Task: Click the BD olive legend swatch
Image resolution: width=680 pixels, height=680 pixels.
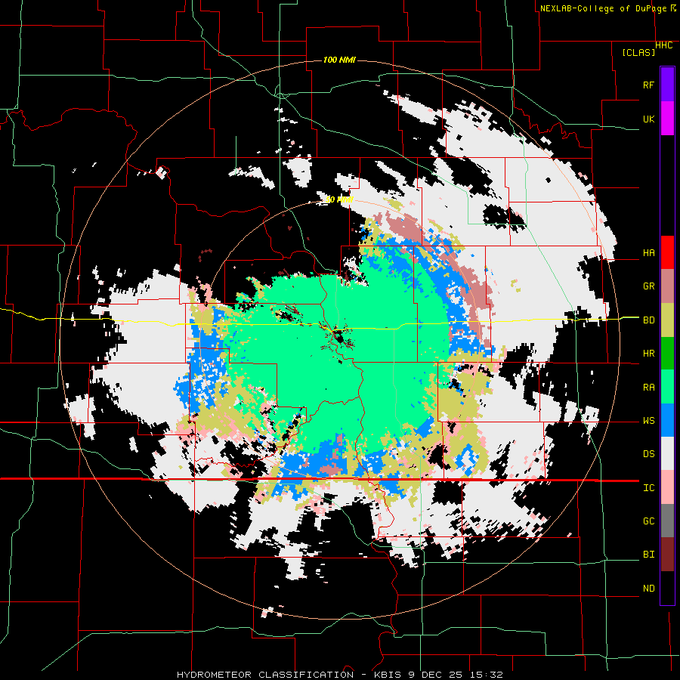Action: 667,320
